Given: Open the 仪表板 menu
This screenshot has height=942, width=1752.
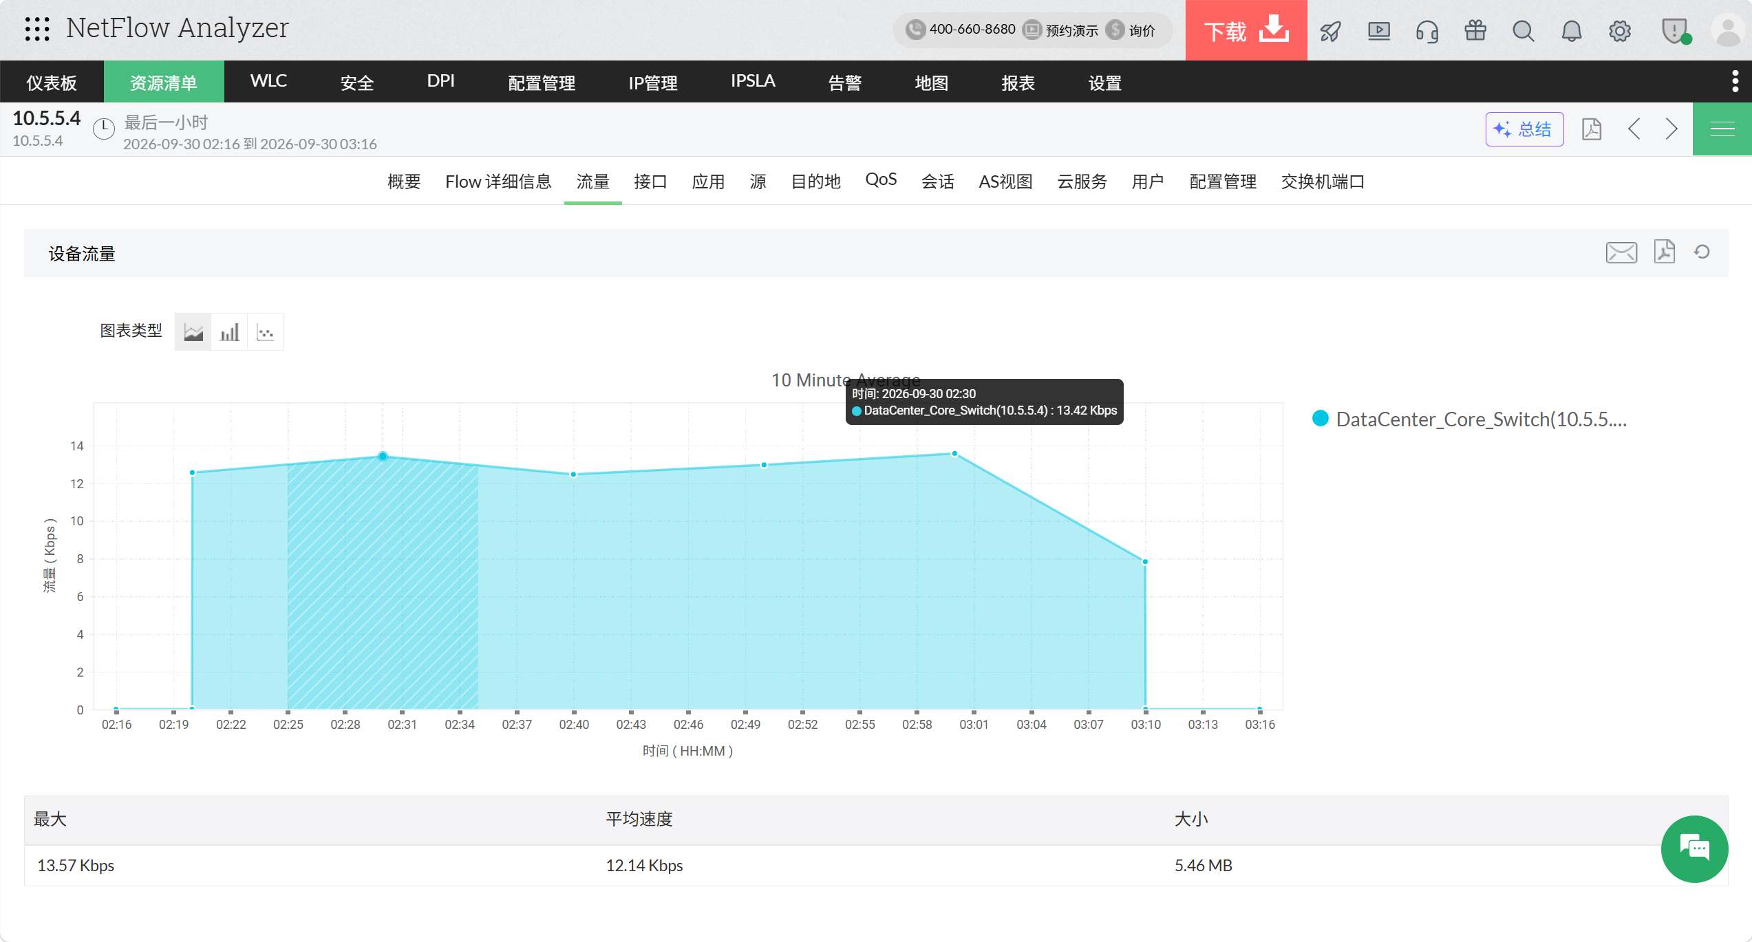Looking at the screenshot, I should (52, 82).
